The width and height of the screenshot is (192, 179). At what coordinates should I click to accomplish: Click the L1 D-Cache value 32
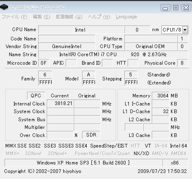(x=161, y=112)
